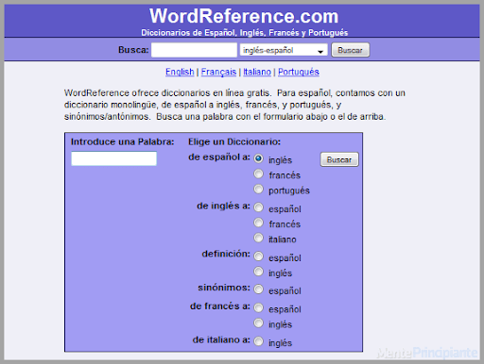This screenshot has width=484, height=364.
Task: Click the Introduce una Palabra label
Action: coord(123,141)
